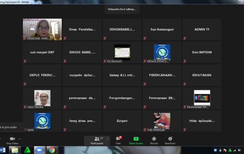Viewport: 244px width, 154px height.
Task: Click muted mic icon on ADMIN TF tile
Action: pyautogui.click(x=185, y=38)
